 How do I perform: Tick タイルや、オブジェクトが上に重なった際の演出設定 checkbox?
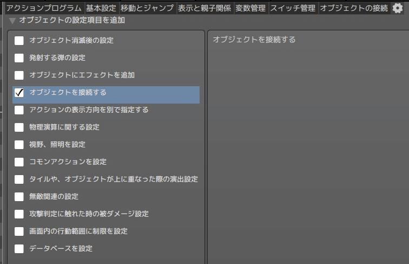[19, 179]
